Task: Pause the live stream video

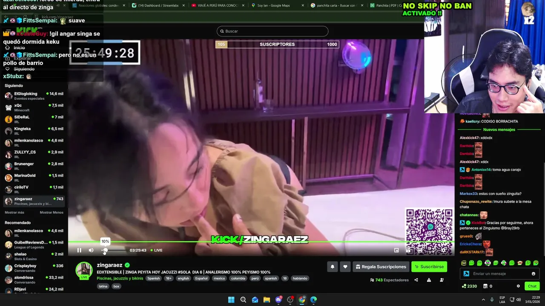Action: click(79, 250)
